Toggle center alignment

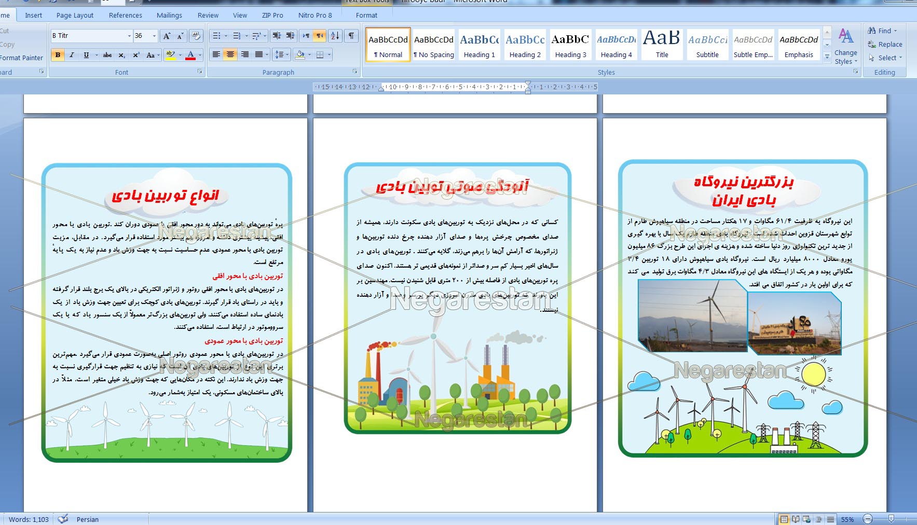(x=230, y=54)
